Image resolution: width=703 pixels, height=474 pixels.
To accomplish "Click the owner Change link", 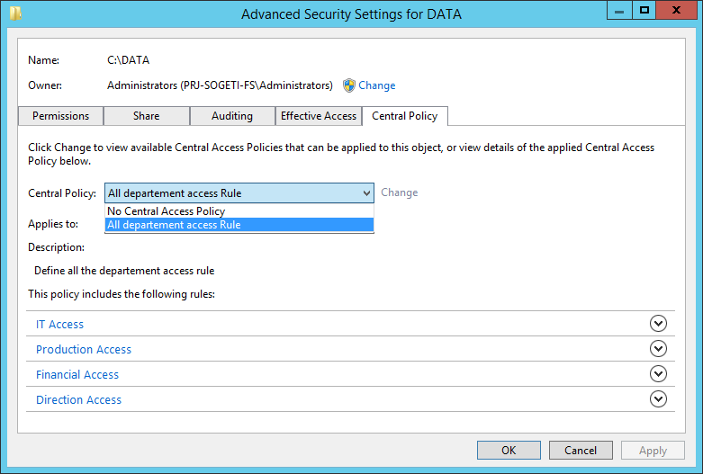I will pyautogui.click(x=376, y=85).
